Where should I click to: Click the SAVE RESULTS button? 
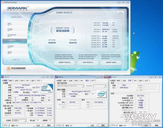88,63
